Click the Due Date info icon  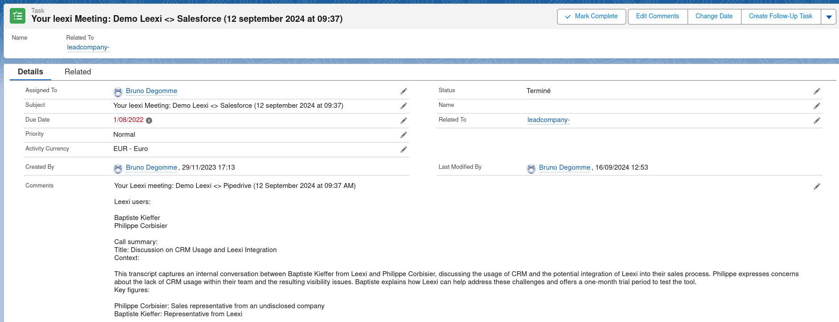[149, 121]
